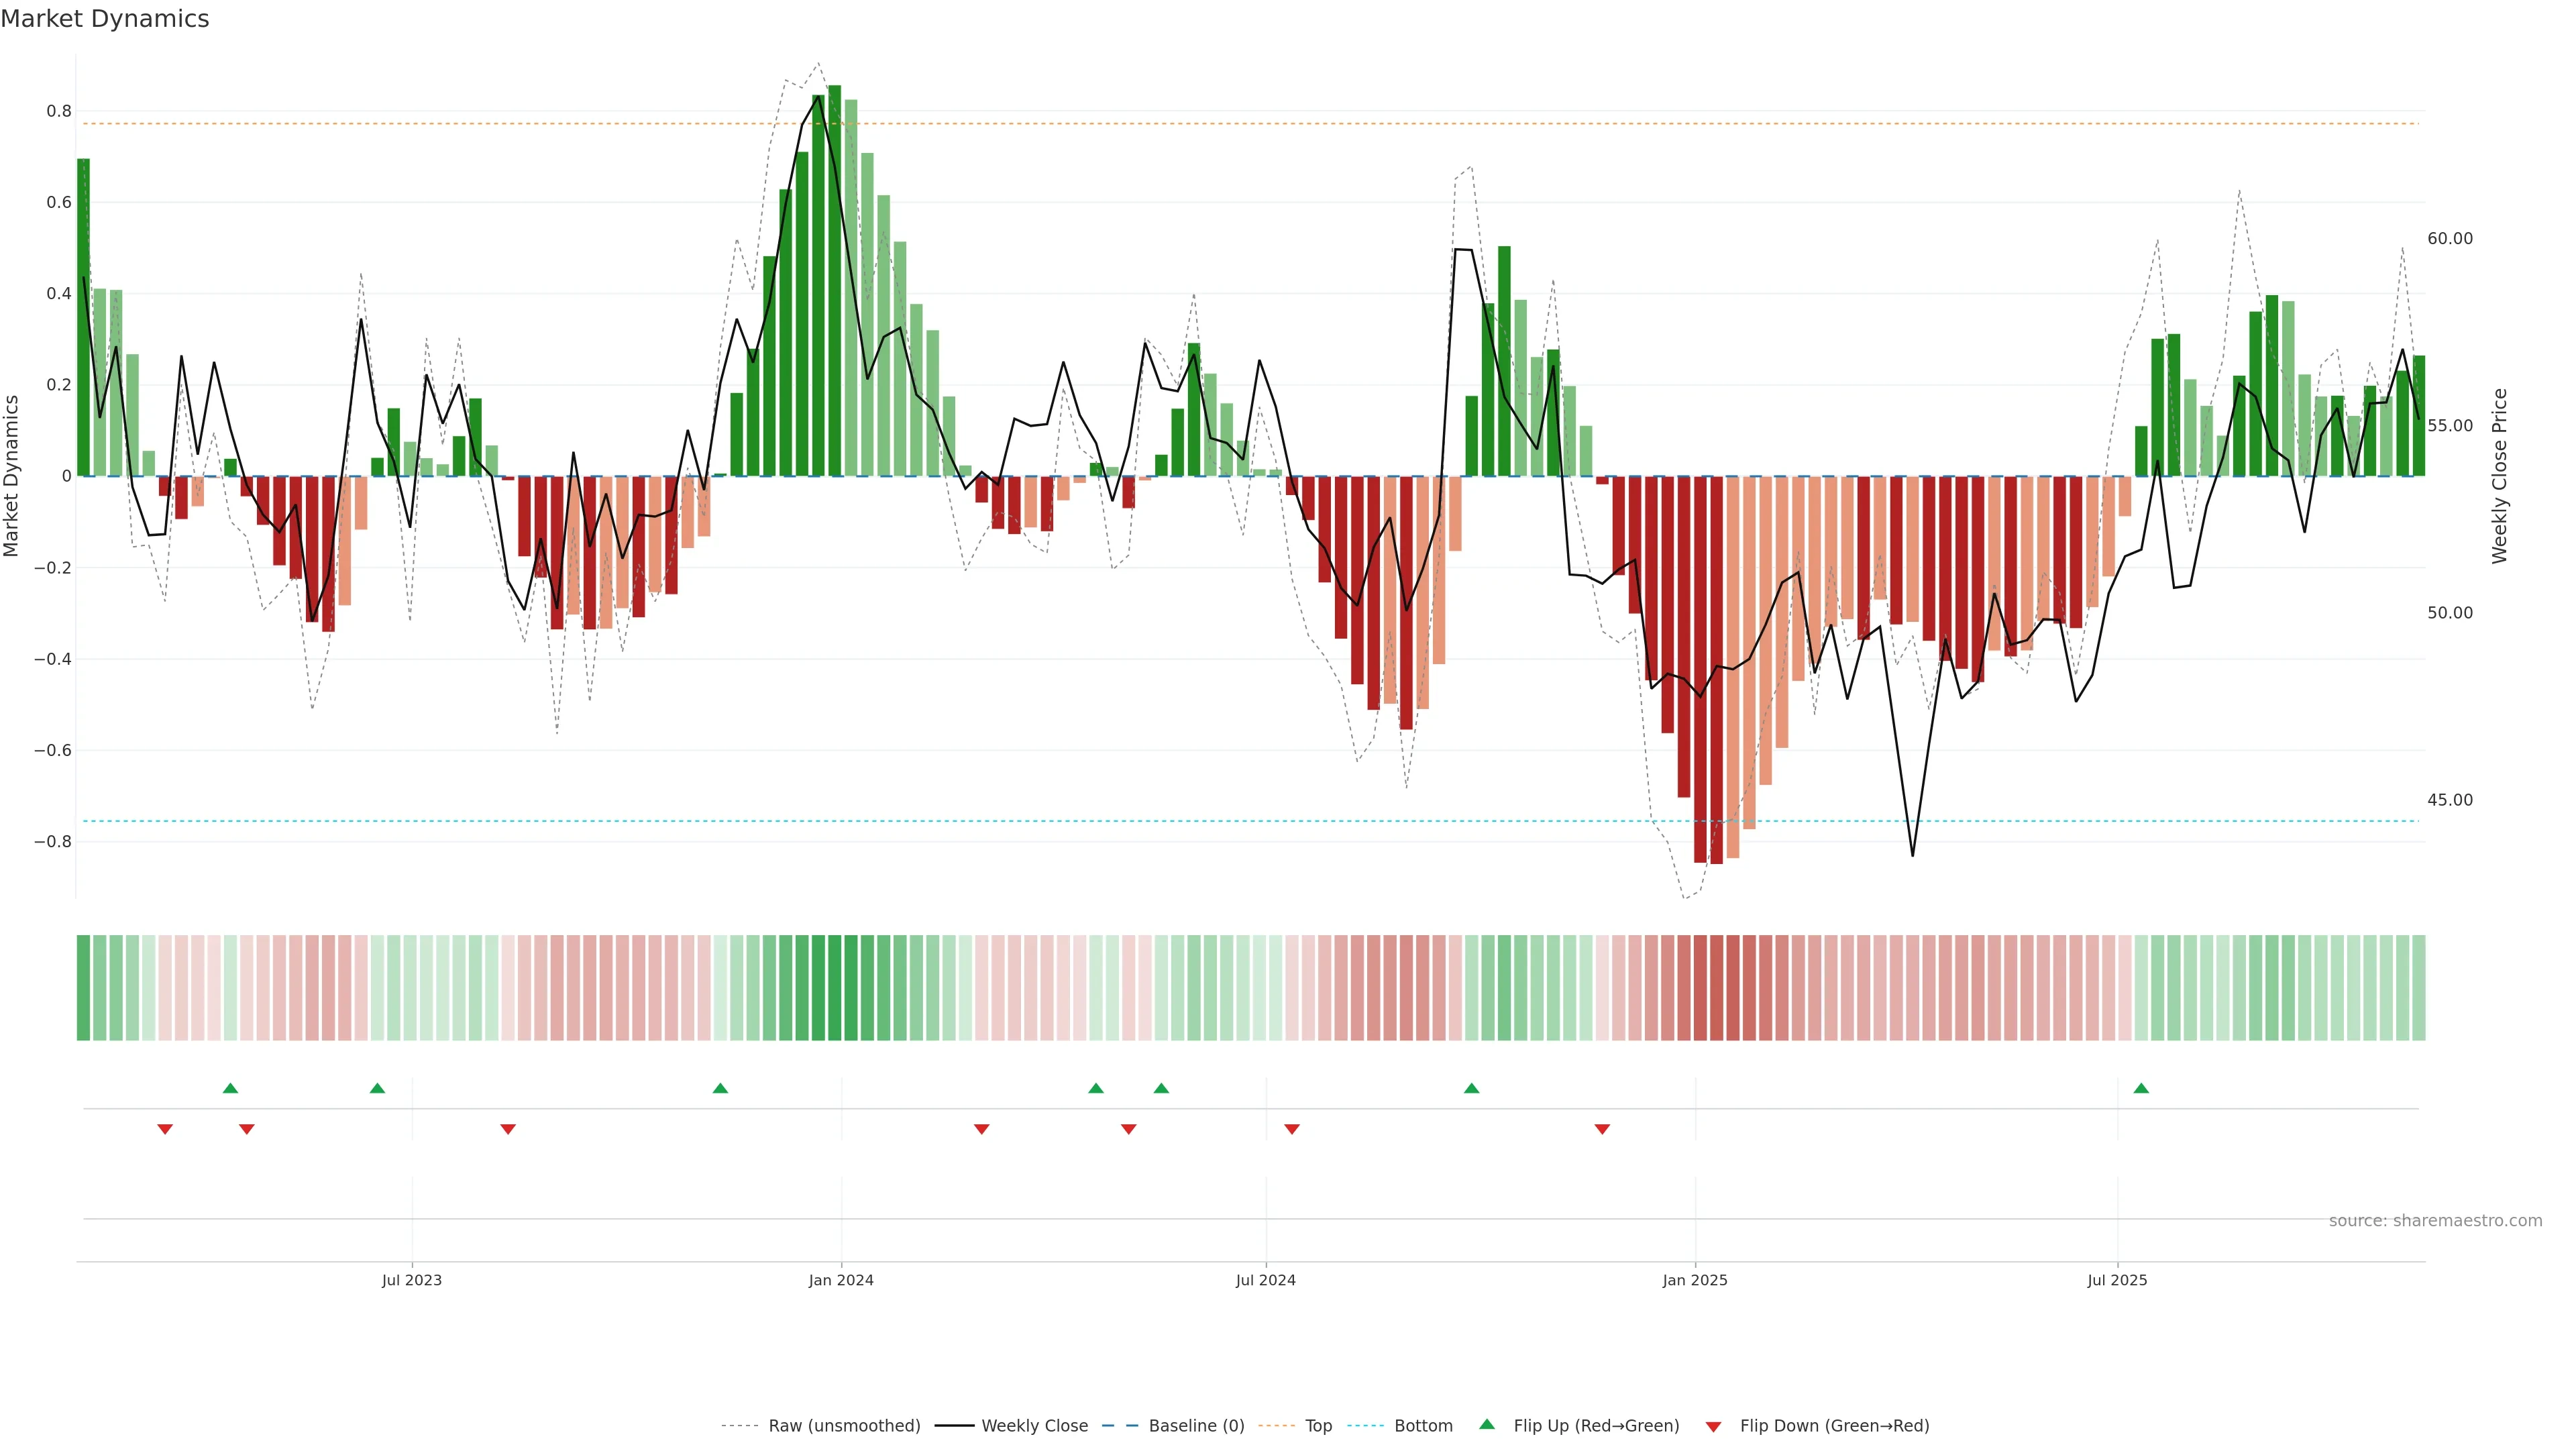Click the red flip-down triangle just after Jul 2024

click(x=1292, y=1129)
